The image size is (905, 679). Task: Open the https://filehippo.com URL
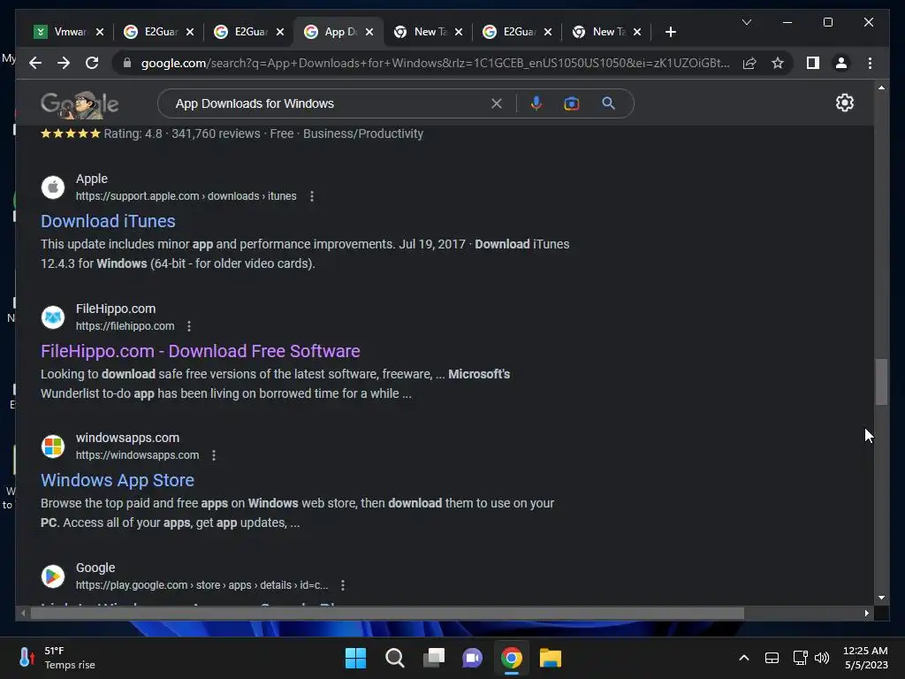125,326
